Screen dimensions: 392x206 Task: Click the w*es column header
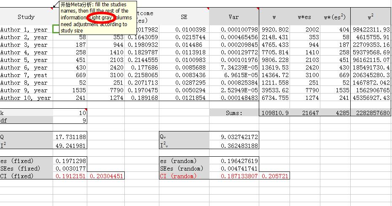pos(305,17)
